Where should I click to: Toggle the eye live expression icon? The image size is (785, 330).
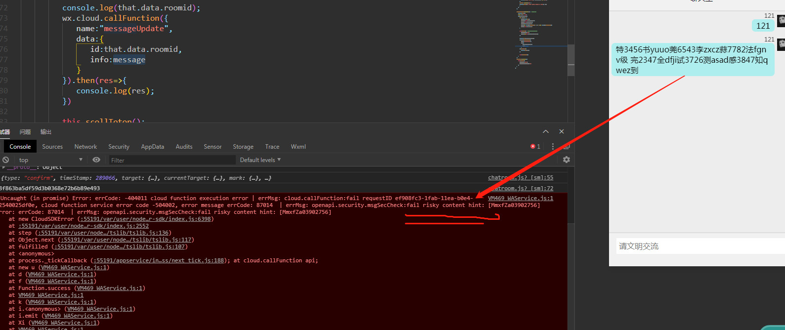tap(96, 160)
